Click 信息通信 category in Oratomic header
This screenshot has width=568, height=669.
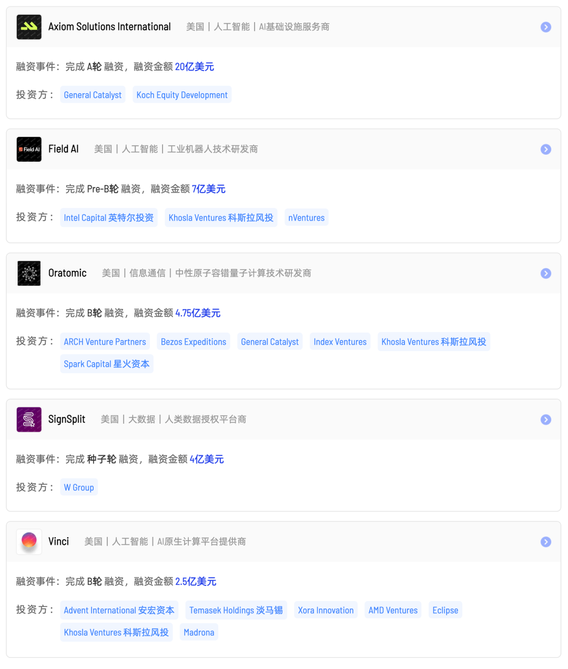pyautogui.click(x=147, y=273)
